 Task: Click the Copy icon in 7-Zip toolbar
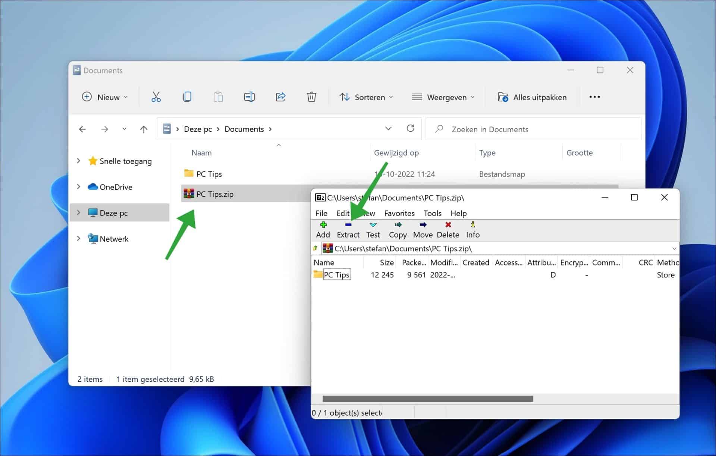pyautogui.click(x=398, y=229)
